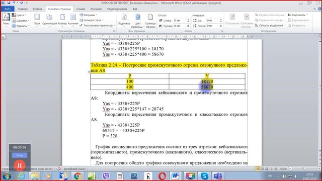Open Paragraph (Абзац) dialog launcher

click(222, 31)
